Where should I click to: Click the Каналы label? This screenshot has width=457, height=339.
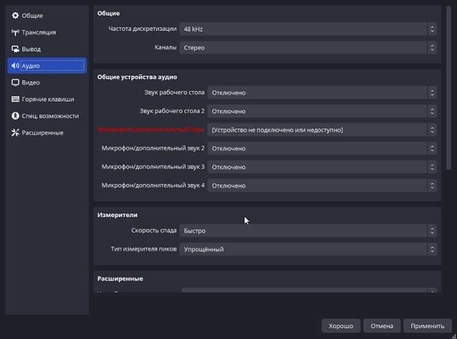pos(165,47)
